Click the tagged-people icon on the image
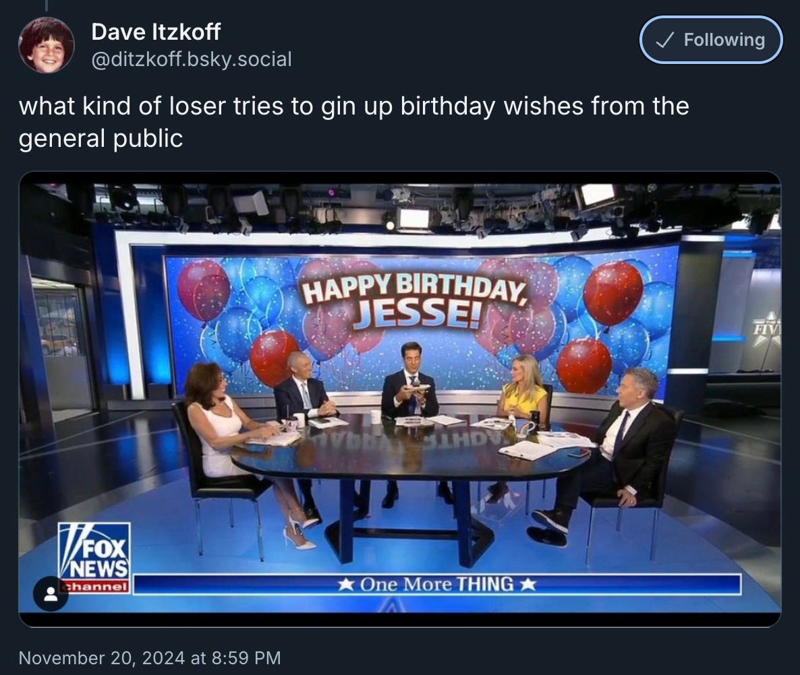The width and height of the screenshot is (800, 675). pyautogui.click(x=51, y=593)
